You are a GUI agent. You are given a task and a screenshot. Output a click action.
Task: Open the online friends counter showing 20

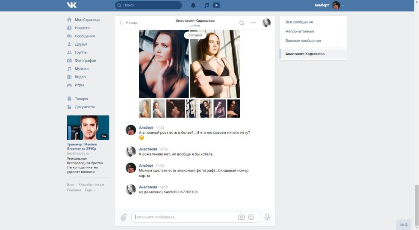click(x=404, y=224)
